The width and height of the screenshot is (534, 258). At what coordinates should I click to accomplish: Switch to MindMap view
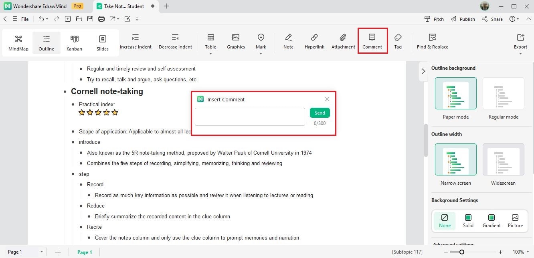18,42
